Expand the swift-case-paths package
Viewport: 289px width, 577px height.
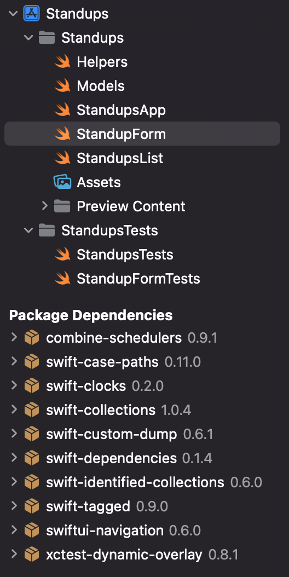14,361
